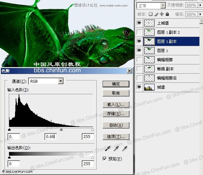The height and width of the screenshot is (175, 203).
Task: Click the 选项(T)... options button
Action: (x=116, y=137)
